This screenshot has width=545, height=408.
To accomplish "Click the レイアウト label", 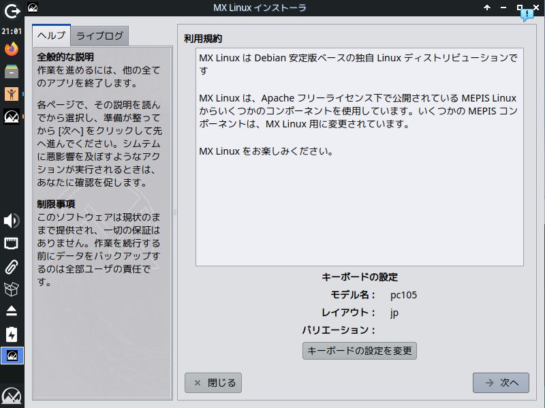I will click(x=348, y=313).
